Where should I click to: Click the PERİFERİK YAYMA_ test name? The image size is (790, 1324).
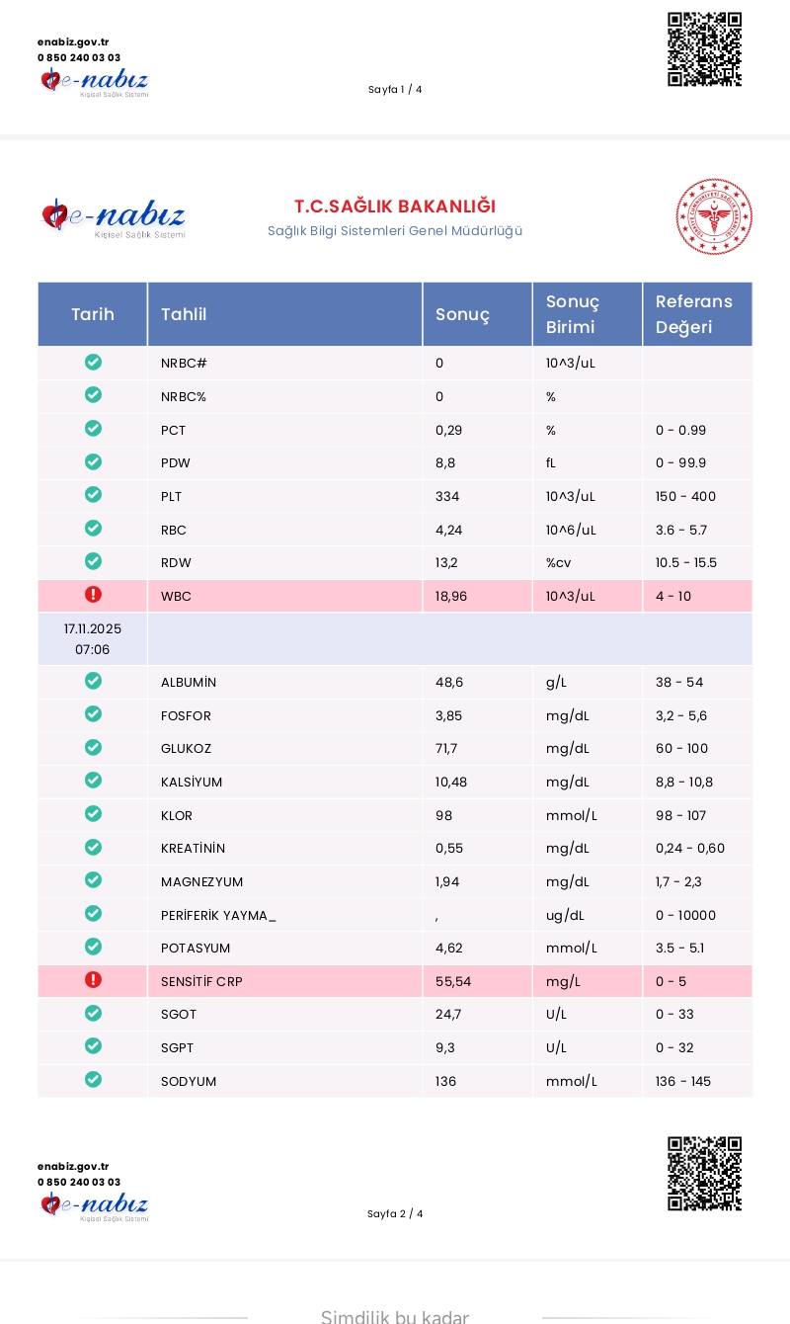218,916
